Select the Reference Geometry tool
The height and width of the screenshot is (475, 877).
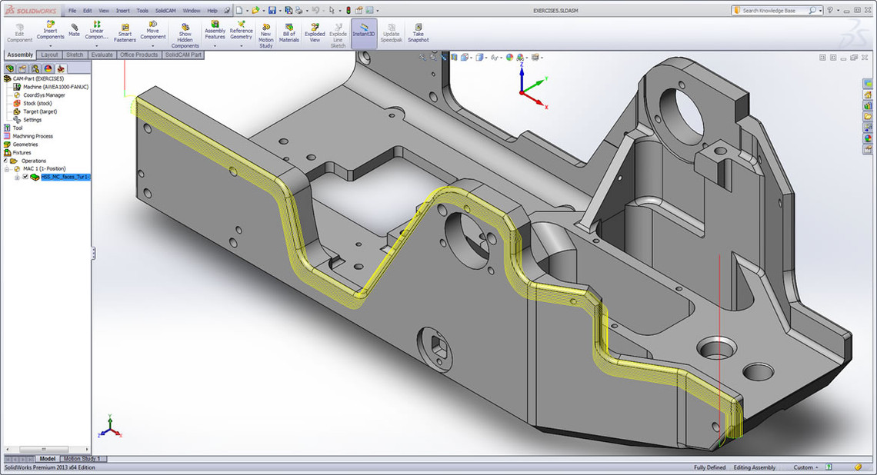(241, 32)
